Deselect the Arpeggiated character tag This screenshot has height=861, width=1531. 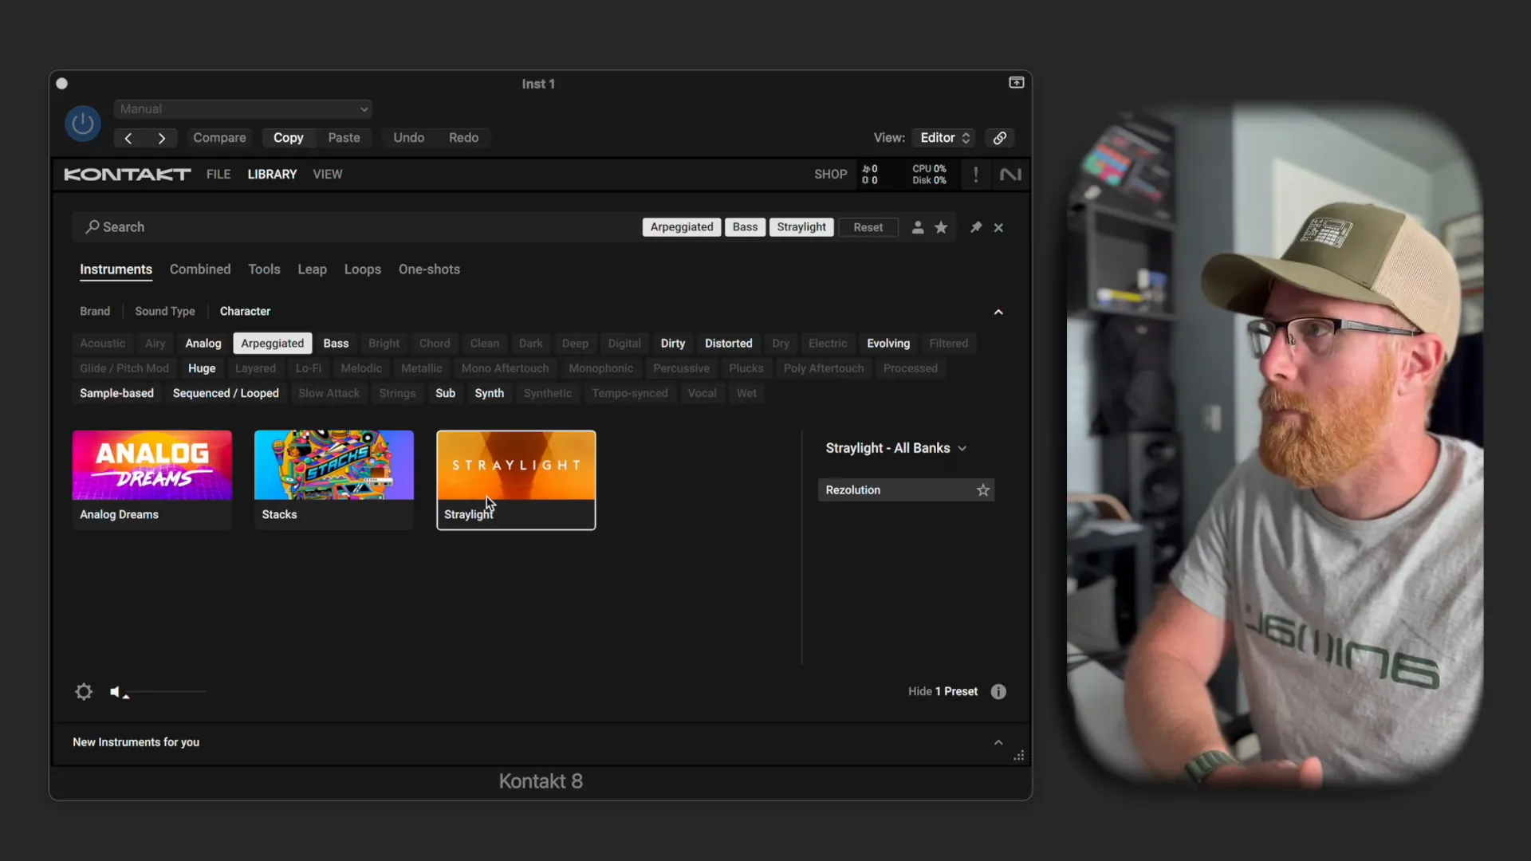(273, 344)
